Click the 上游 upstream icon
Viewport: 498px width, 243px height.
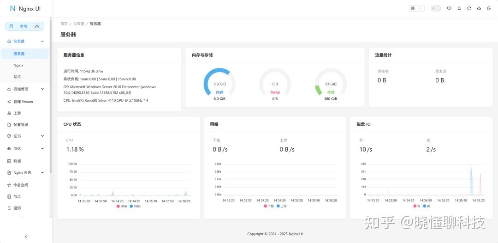click(9, 113)
